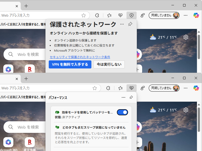The width and height of the screenshot is (202, 151).
Task: Click どのタブもまだスリープ状態になっていません heading
Action: [94, 128]
